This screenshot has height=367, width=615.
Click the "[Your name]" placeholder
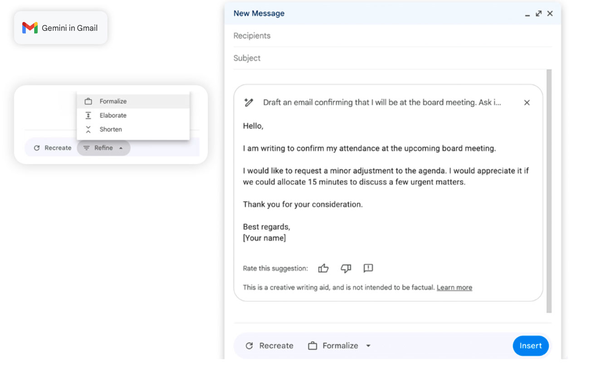(264, 238)
